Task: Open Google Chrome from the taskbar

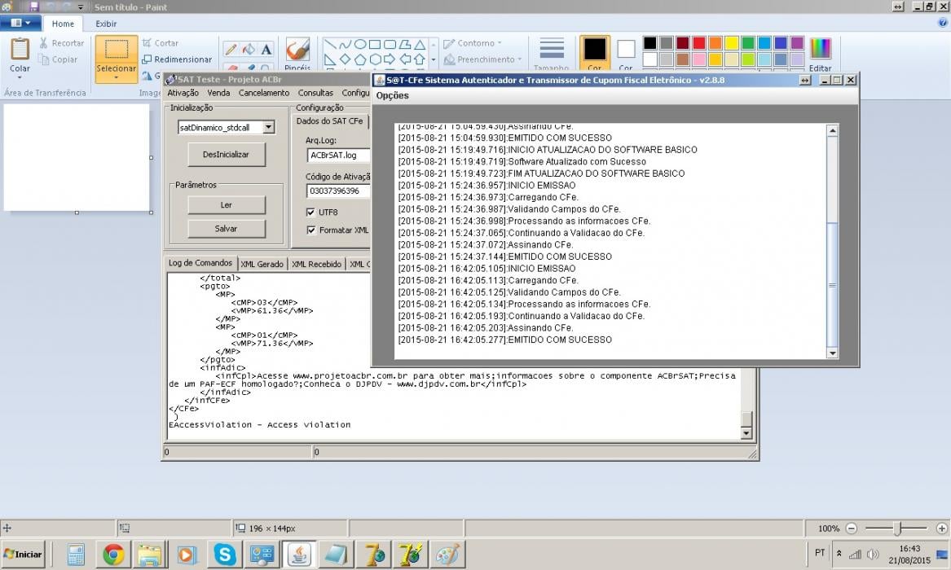Action: [x=113, y=555]
